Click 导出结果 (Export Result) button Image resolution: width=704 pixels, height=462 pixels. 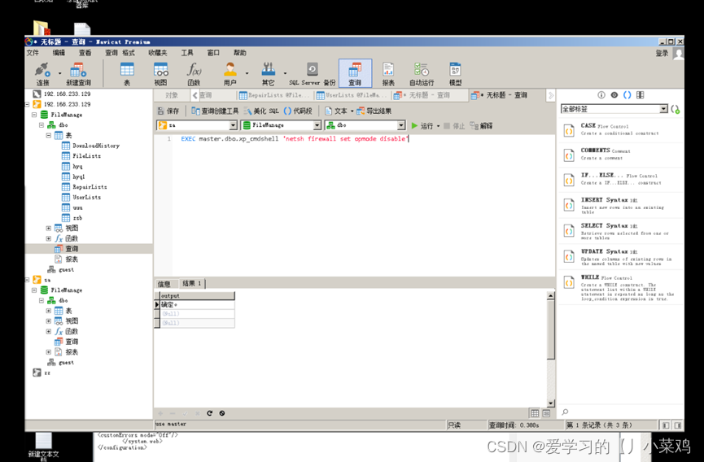(374, 111)
